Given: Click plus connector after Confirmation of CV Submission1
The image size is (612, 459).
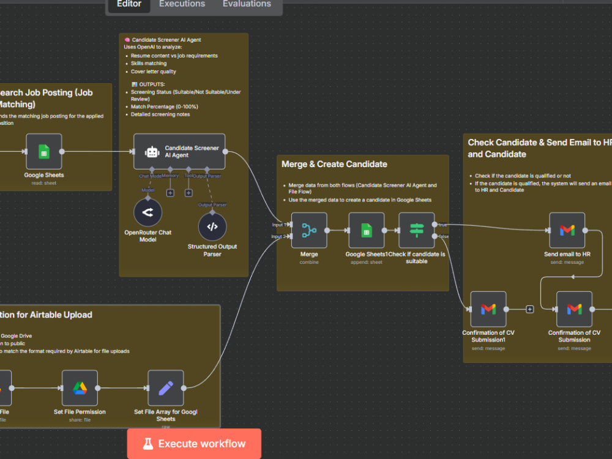Looking at the screenshot, I should pos(529,309).
